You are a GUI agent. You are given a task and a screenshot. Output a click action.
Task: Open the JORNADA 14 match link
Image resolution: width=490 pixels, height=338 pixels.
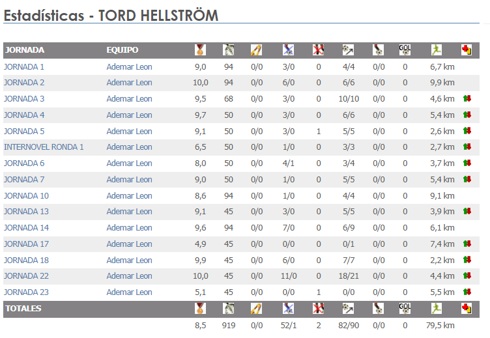(x=26, y=228)
